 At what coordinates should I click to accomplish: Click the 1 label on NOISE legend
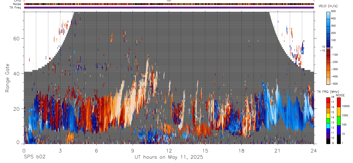tap(343, 143)
